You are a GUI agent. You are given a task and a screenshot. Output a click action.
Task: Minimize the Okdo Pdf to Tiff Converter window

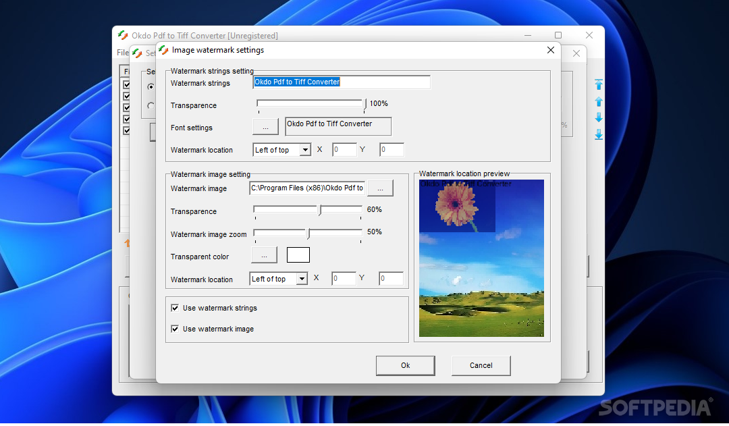click(x=528, y=35)
